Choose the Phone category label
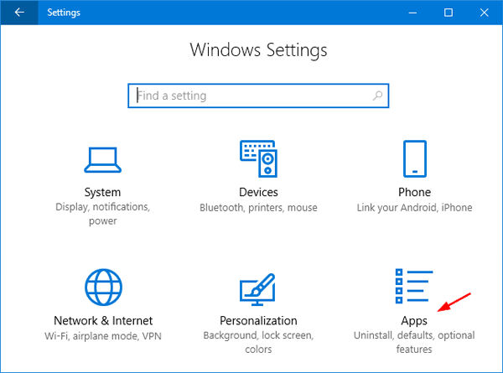 click(x=414, y=192)
